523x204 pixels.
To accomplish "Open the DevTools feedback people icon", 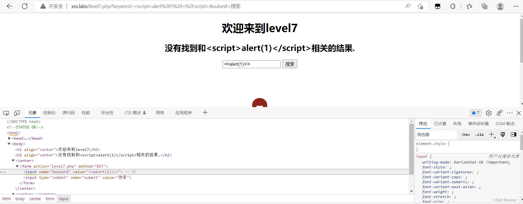I will pyautogui.click(x=499, y=113).
